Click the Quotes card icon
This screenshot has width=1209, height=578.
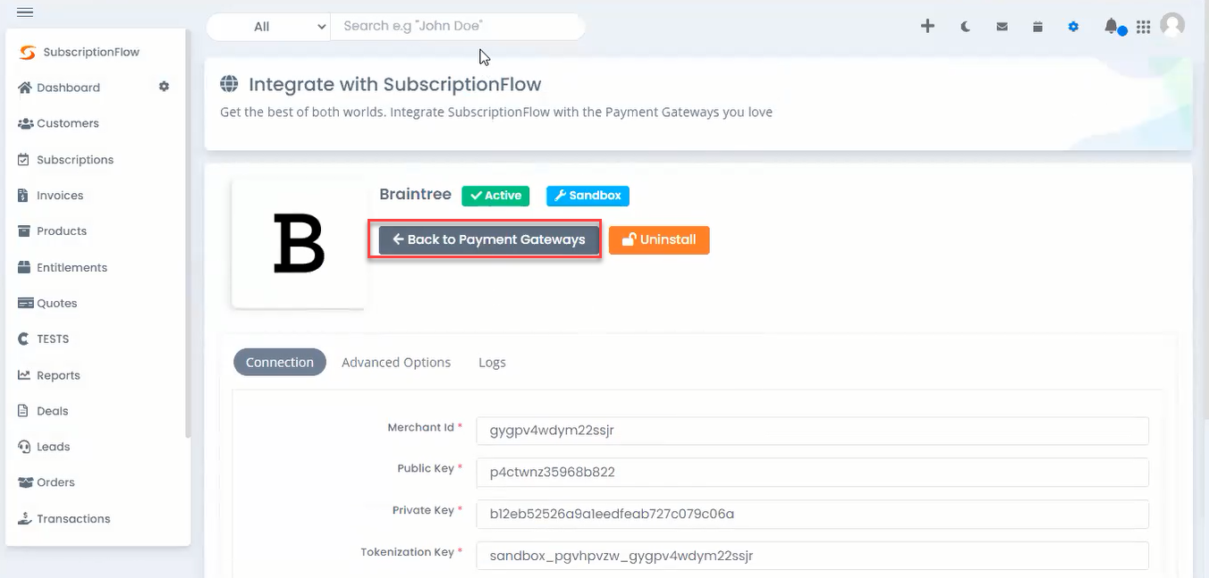[25, 303]
